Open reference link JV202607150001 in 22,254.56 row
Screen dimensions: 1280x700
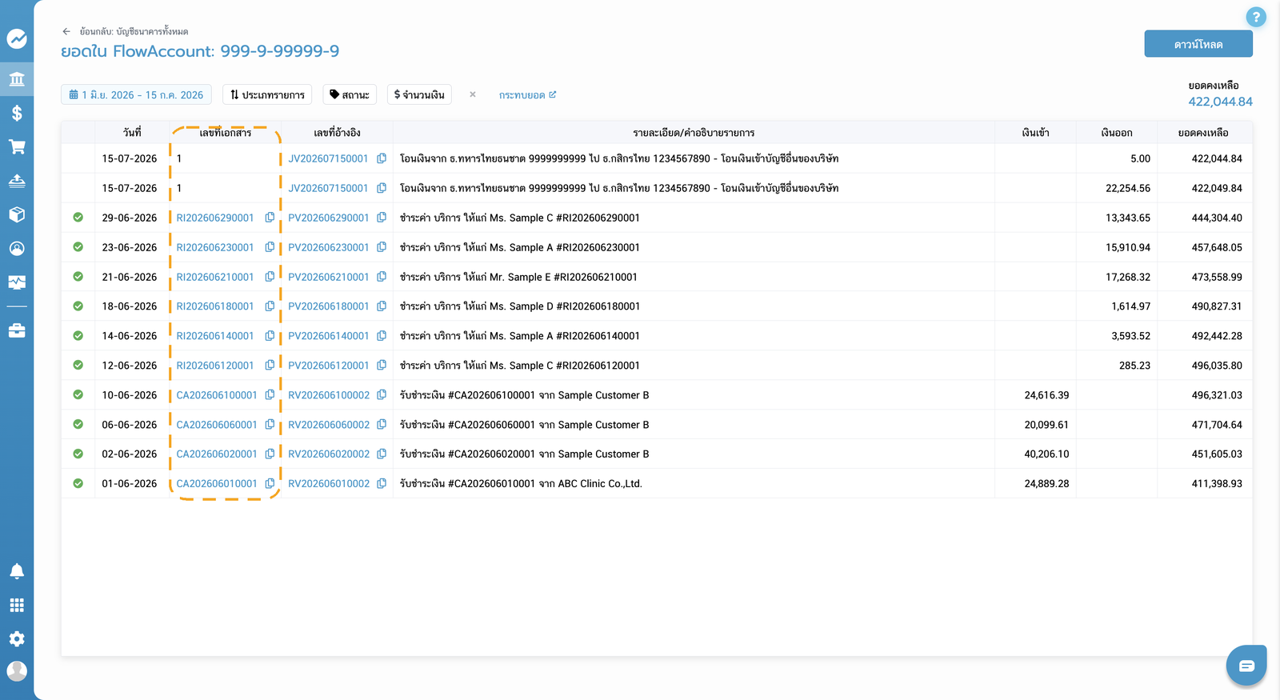328,188
